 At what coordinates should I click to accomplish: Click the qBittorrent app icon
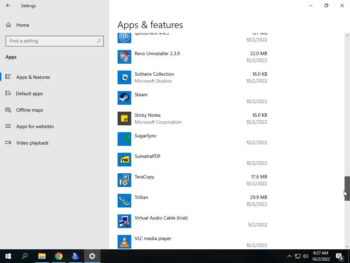point(124,38)
